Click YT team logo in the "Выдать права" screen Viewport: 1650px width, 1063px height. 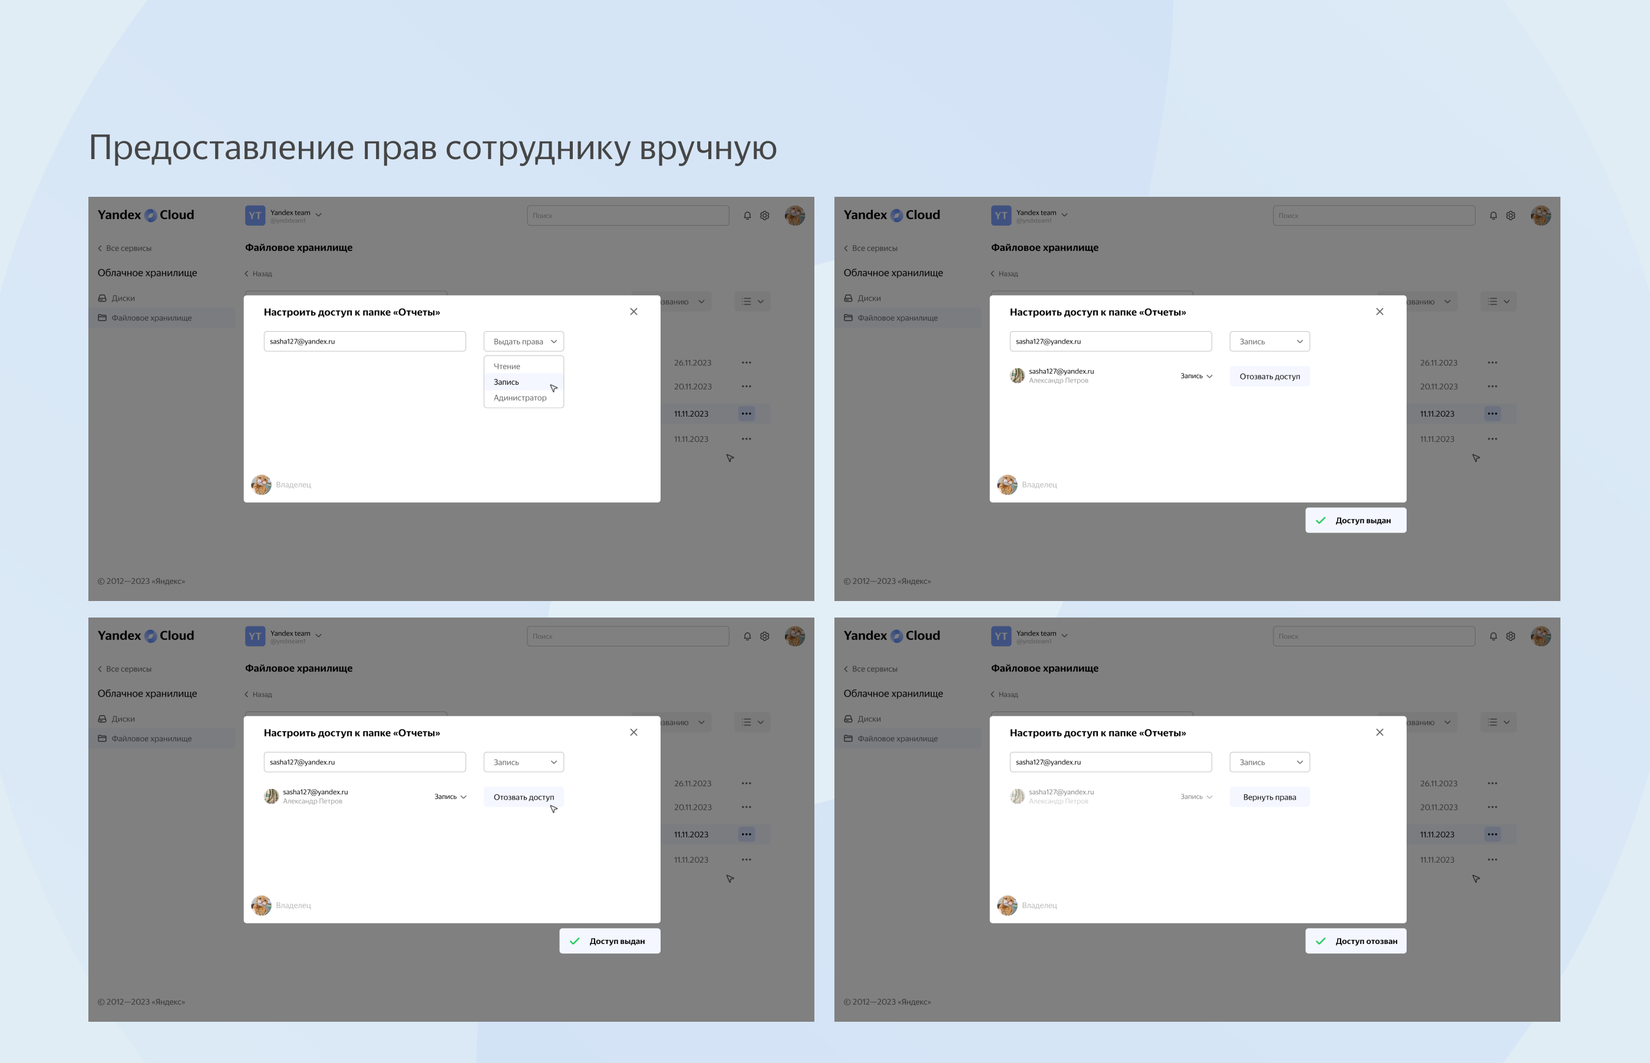[255, 216]
